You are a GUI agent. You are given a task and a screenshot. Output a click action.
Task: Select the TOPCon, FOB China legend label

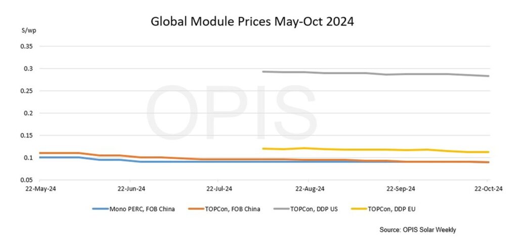coord(233,209)
